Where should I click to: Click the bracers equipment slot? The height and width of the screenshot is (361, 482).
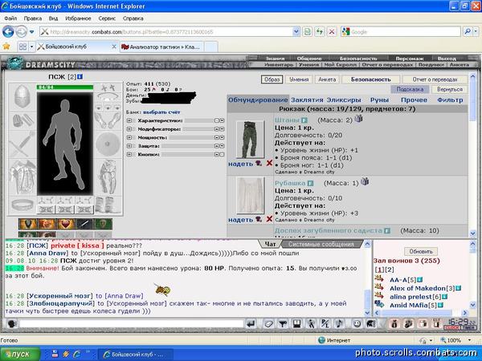[x=22, y=120]
